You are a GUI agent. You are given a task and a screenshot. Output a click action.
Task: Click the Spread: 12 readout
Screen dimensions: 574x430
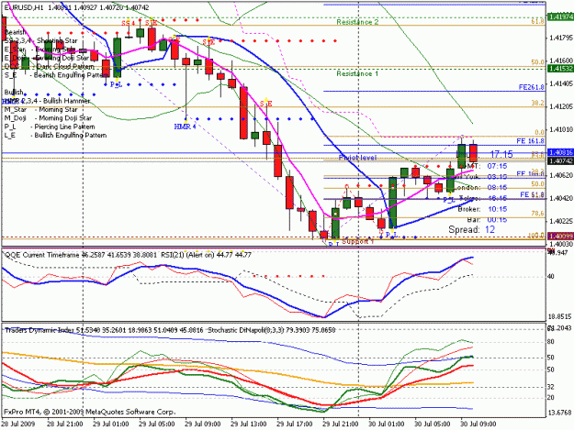click(x=471, y=230)
